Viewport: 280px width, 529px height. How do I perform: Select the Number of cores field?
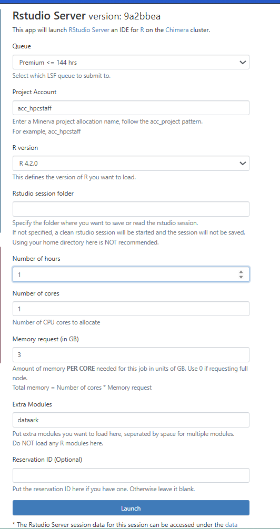[x=131, y=309]
